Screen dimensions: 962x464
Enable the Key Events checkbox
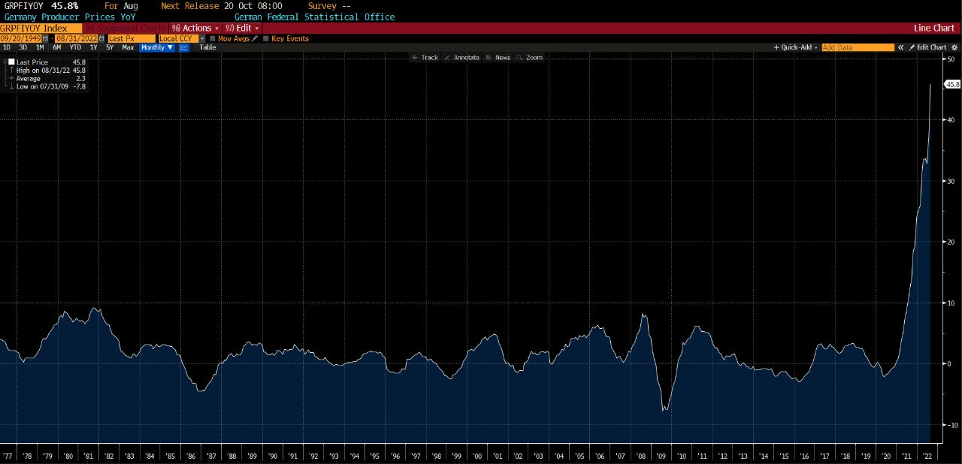(265, 38)
